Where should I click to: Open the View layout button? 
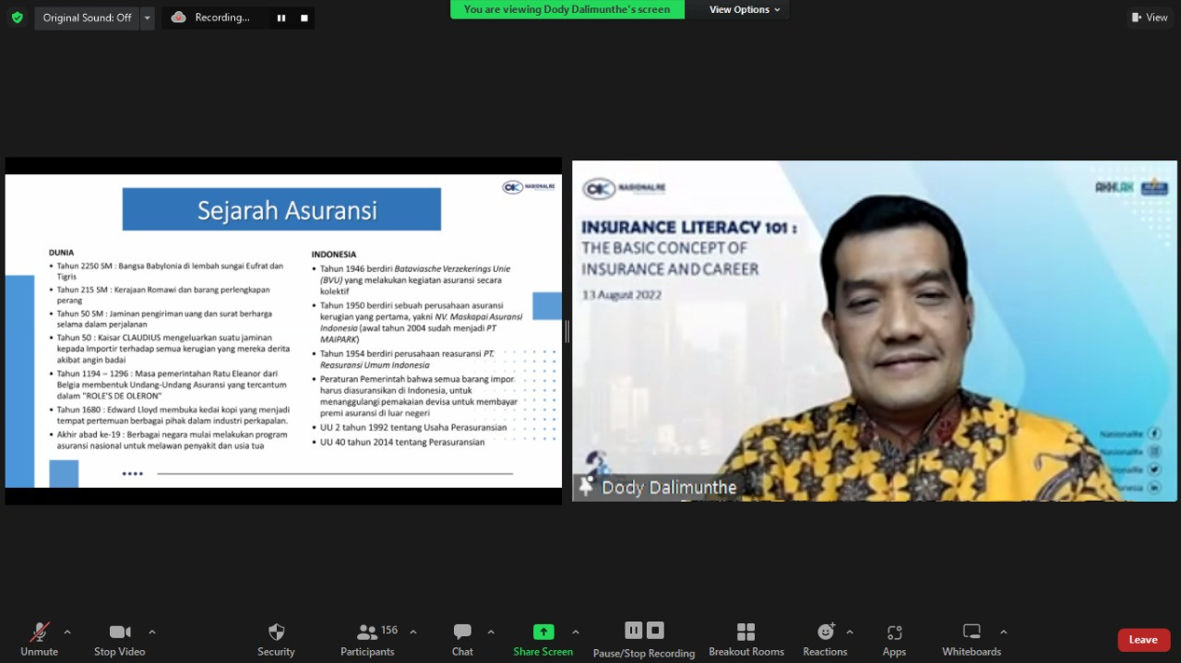pos(1150,17)
